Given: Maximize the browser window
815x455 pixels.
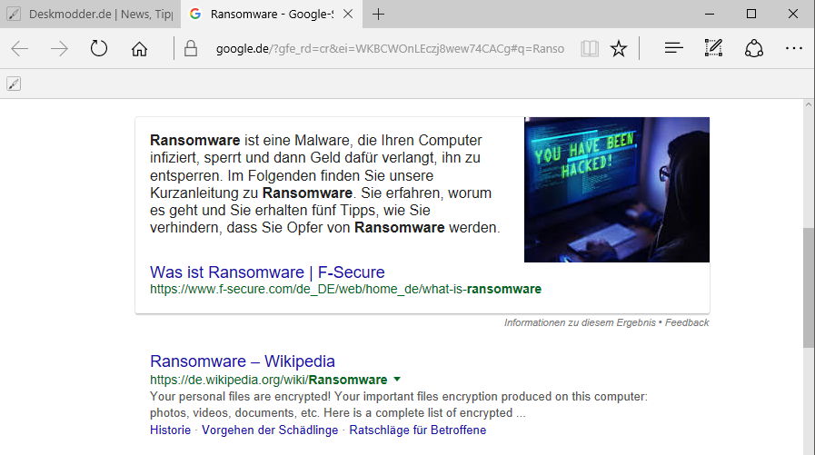Looking at the screenshot, I should point(751,14).
